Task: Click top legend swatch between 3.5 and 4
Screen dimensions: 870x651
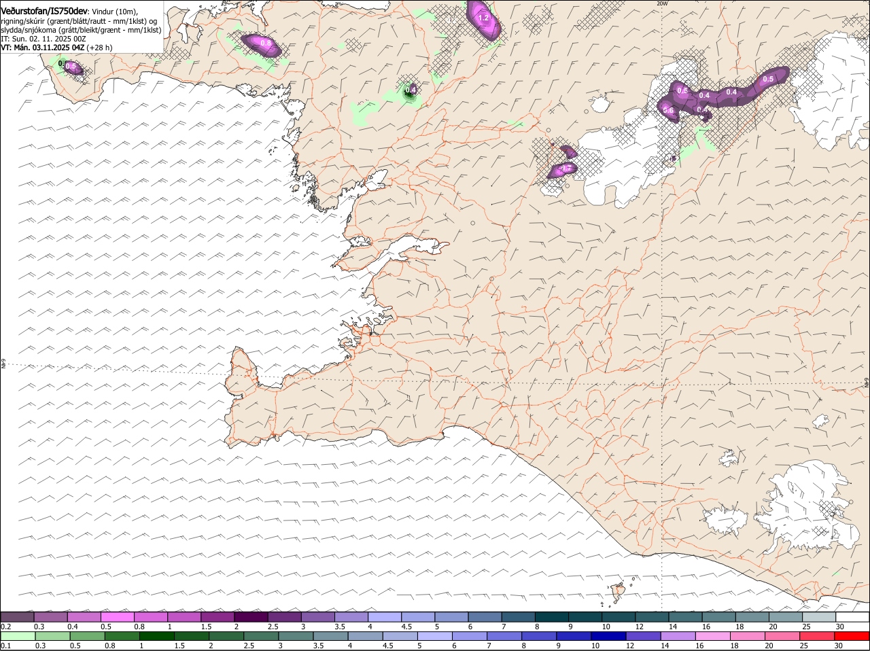Action: click(351, 616)
